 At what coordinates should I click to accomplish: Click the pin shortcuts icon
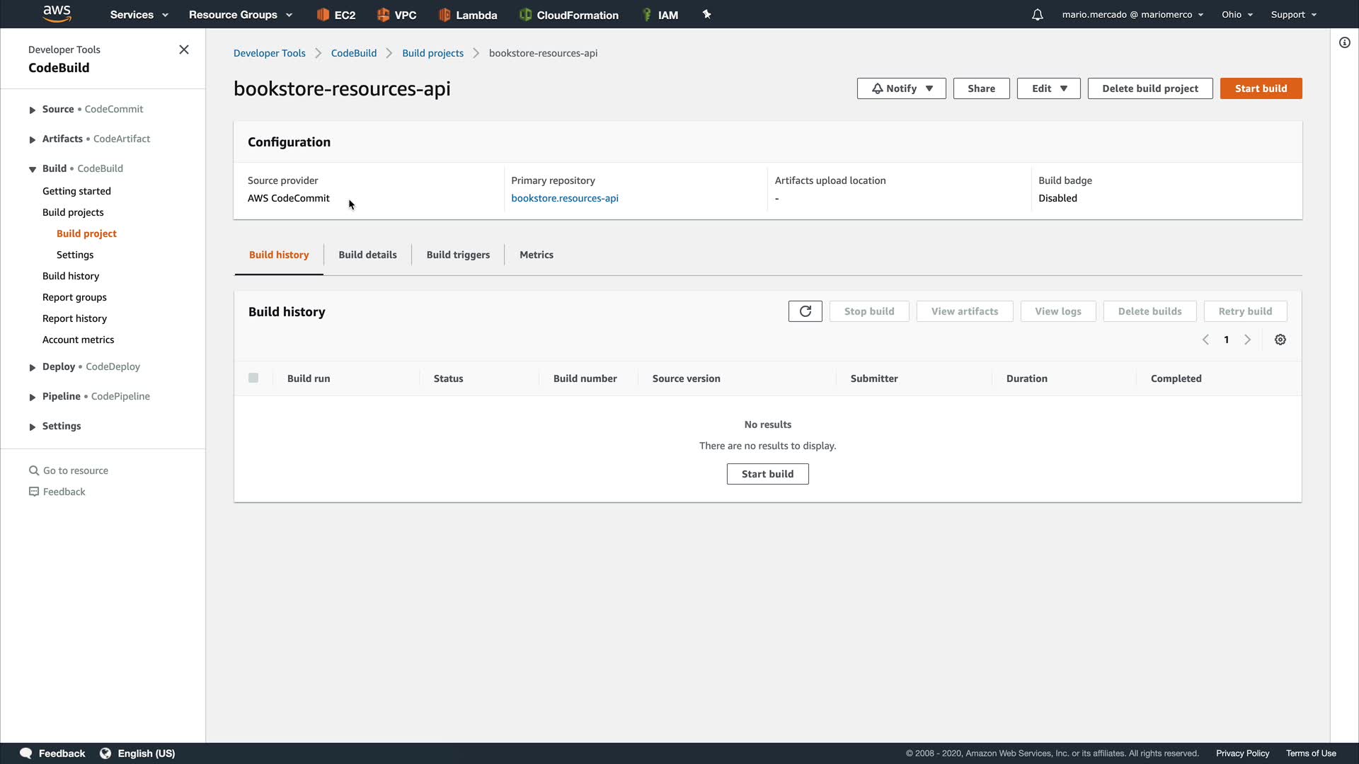(x=706, y=14)
